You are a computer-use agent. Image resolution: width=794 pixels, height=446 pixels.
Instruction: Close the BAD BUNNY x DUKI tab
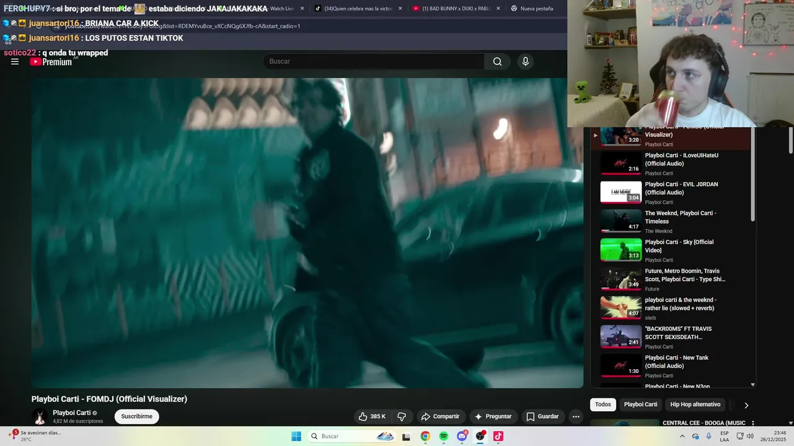click(x=498, y=9)
